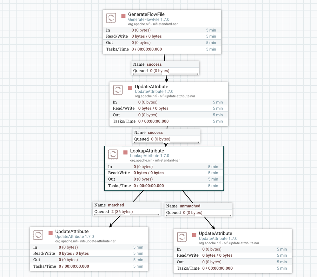
Task: Click the stopped status square on top UpdateAttribute
Action: tap(130, 88)
